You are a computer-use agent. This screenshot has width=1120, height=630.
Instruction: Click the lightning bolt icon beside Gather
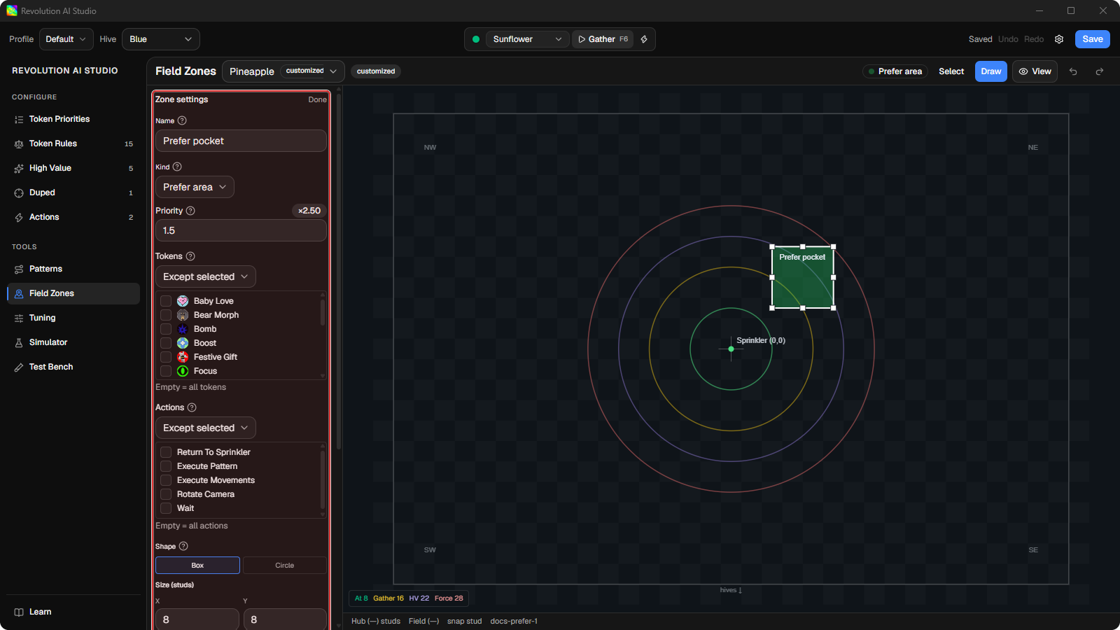(x=644, y=39)
